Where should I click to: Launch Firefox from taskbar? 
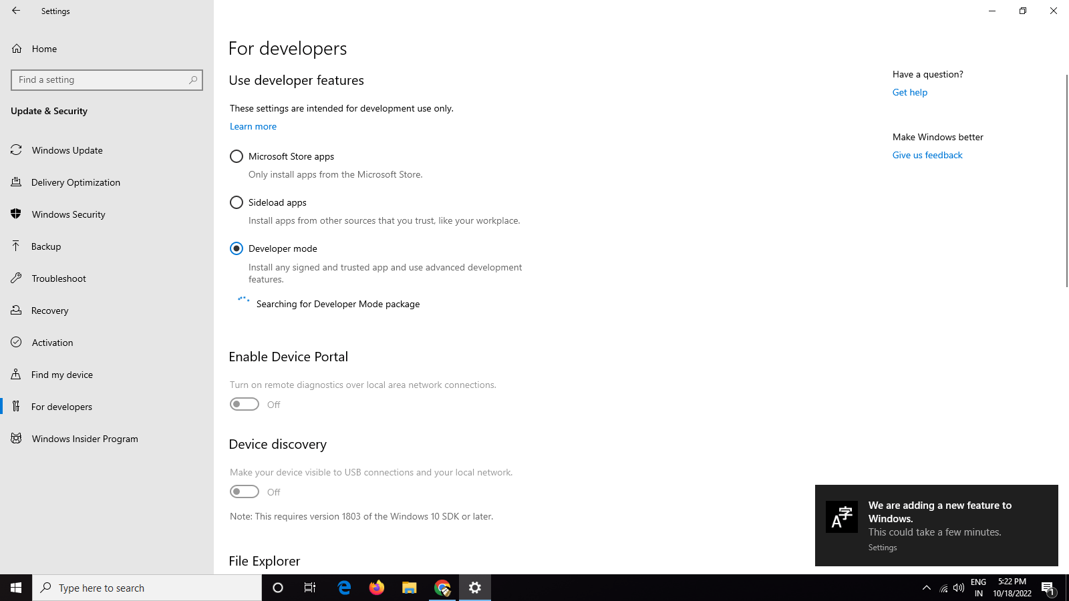[x=377, y=588]
